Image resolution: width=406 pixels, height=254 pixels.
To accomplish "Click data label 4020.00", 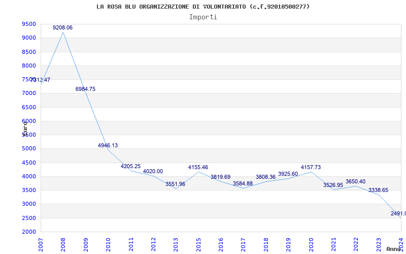I will 153,171.
